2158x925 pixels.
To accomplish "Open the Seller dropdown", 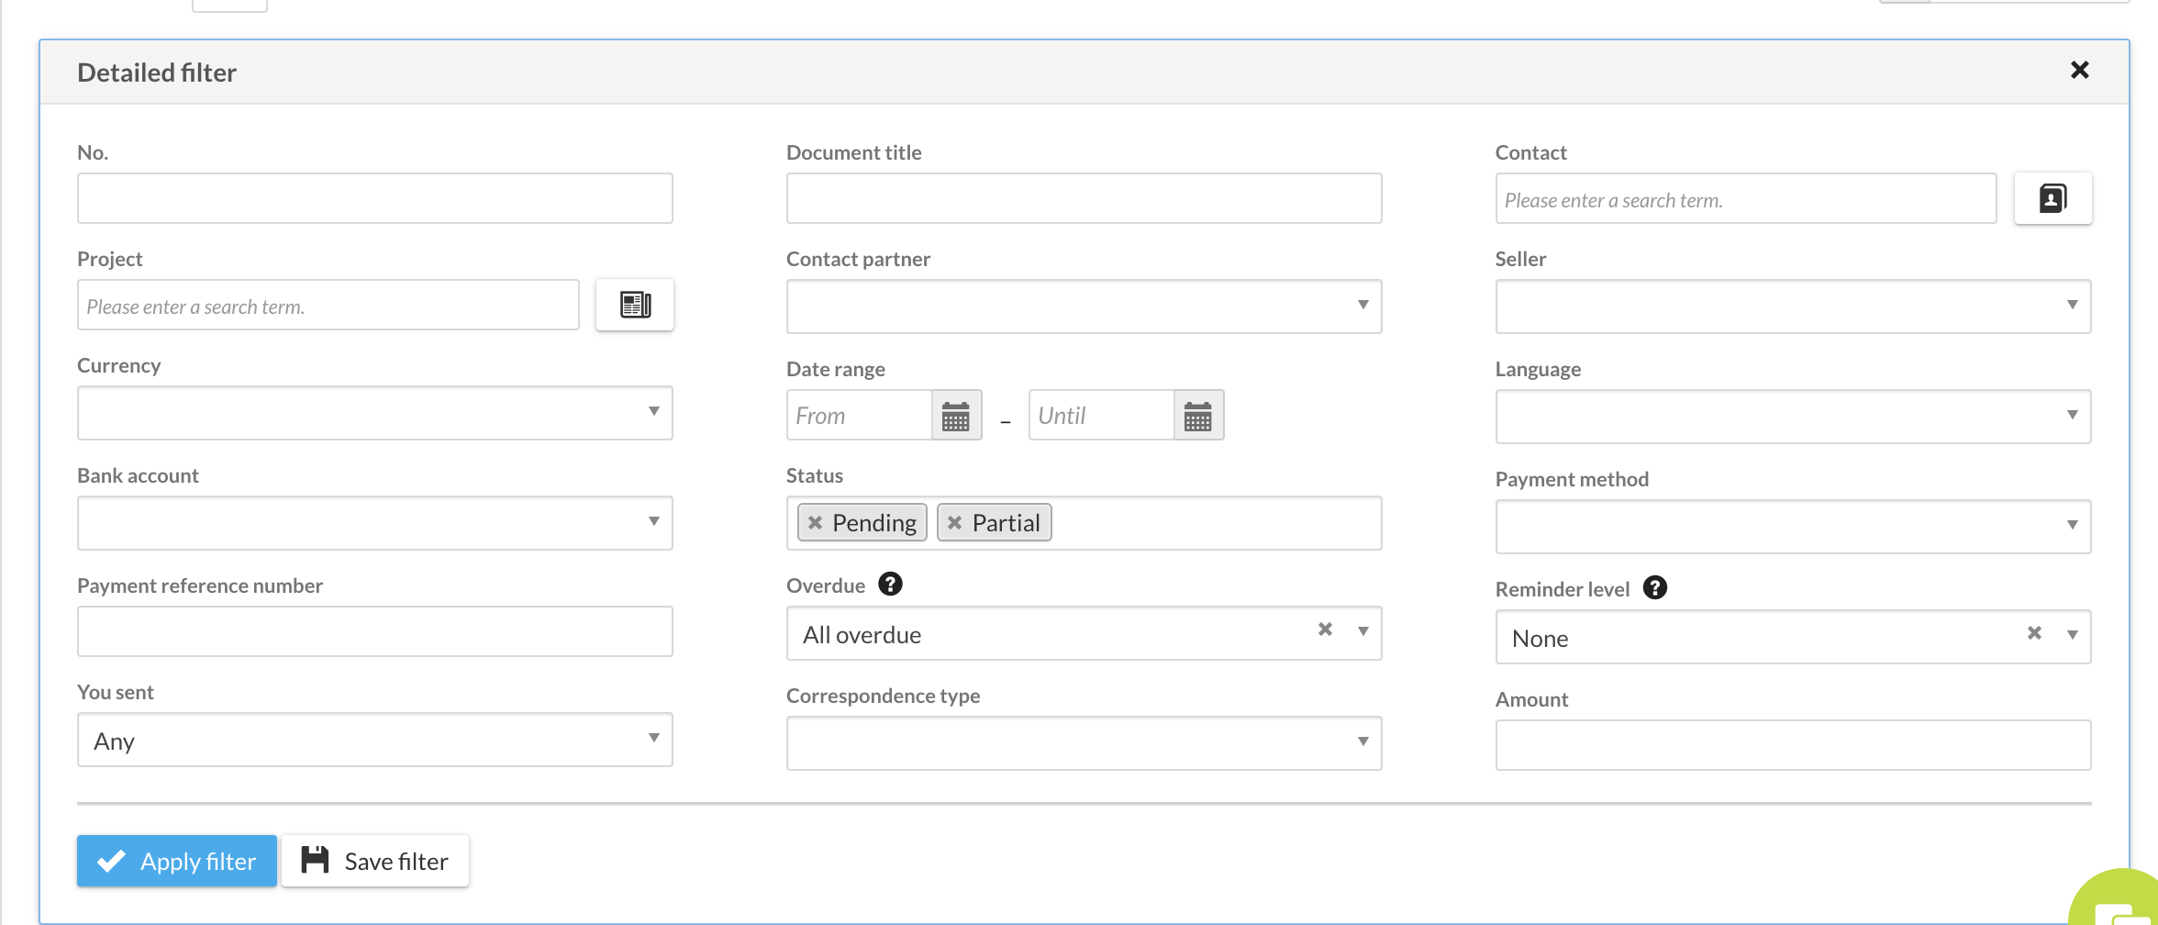I will tap(1793, 306).
